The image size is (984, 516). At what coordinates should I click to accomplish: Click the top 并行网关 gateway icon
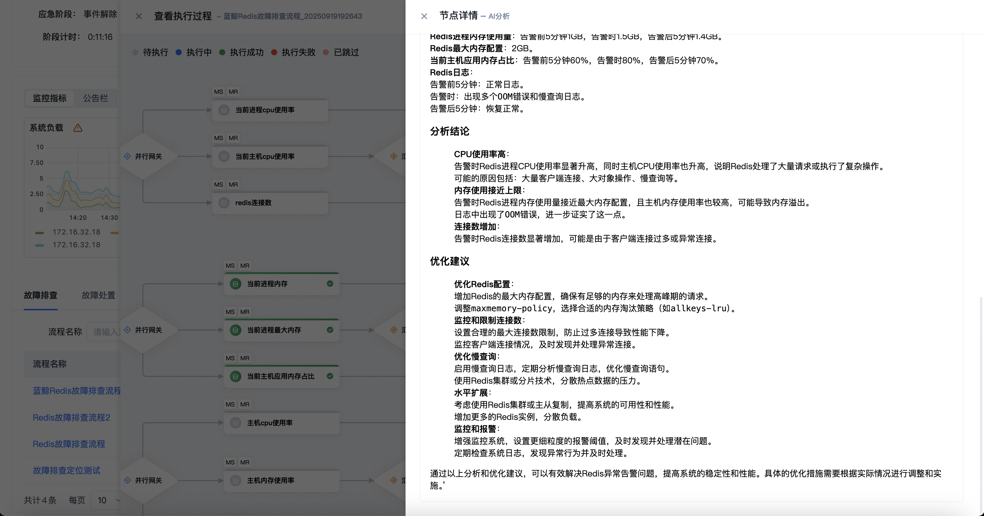[128, 156]
